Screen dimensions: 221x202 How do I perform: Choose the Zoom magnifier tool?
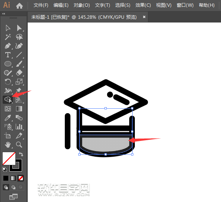pos(19,145)
